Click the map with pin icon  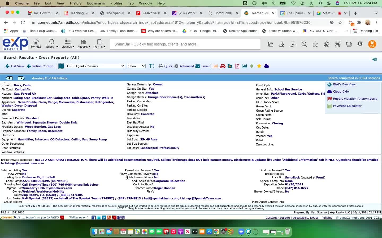point(230,66)
